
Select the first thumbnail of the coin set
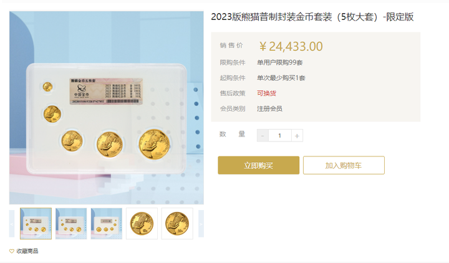click(36, 224)
